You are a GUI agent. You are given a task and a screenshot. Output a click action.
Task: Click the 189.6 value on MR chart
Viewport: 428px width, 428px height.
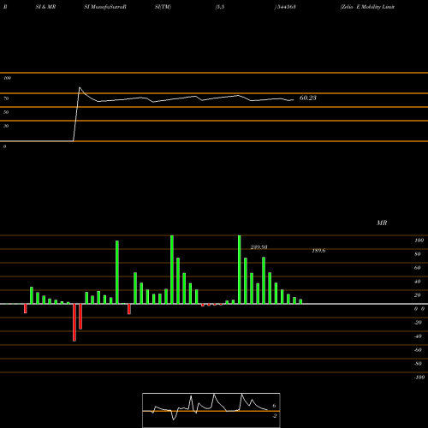point(318,251)
